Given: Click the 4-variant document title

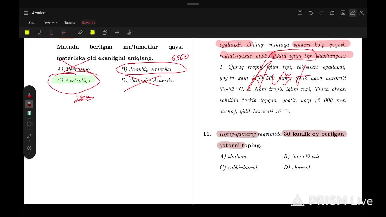Looking at the screenshot, I should (39, 13).
